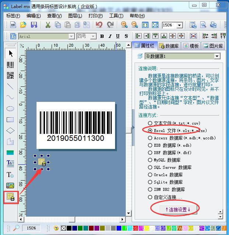The image size is (229, 235).
Task: Toggle strikethrough text formatting
Action: pyautogui.click(x=126, y=36)
